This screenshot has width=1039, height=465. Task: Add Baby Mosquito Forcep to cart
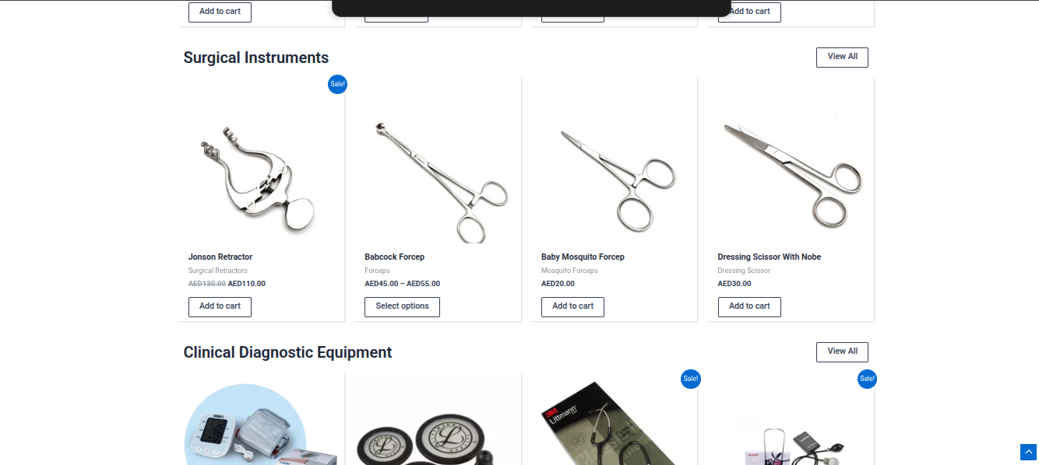(x=572, y=306)
